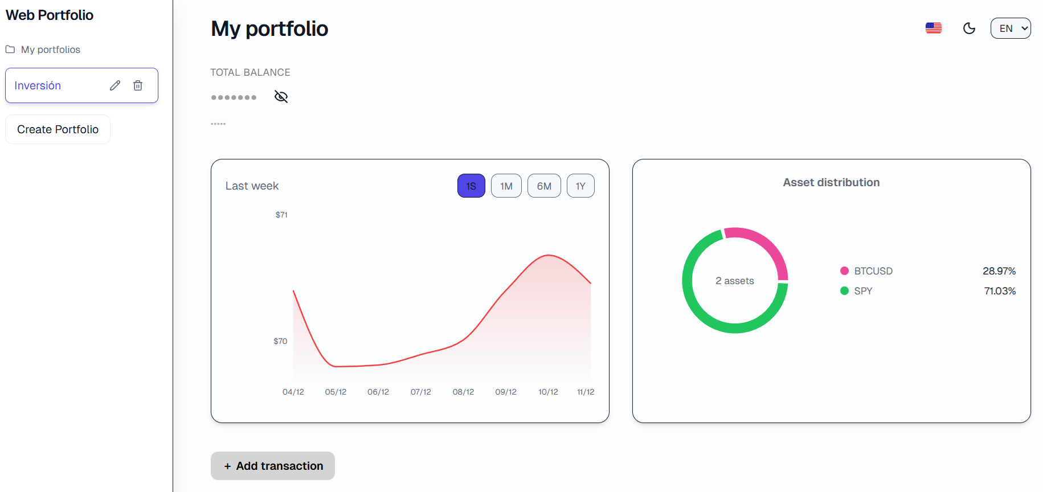Click the US flag language icon

point(934,27)
